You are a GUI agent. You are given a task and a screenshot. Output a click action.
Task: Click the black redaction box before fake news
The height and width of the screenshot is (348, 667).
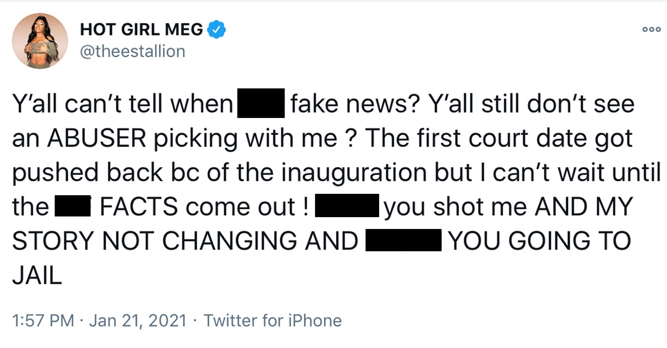click(261, 103)
